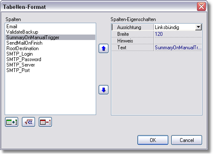
Task: Select SMTP_Server in the Spalten list
Action: [x=50, y=65]
